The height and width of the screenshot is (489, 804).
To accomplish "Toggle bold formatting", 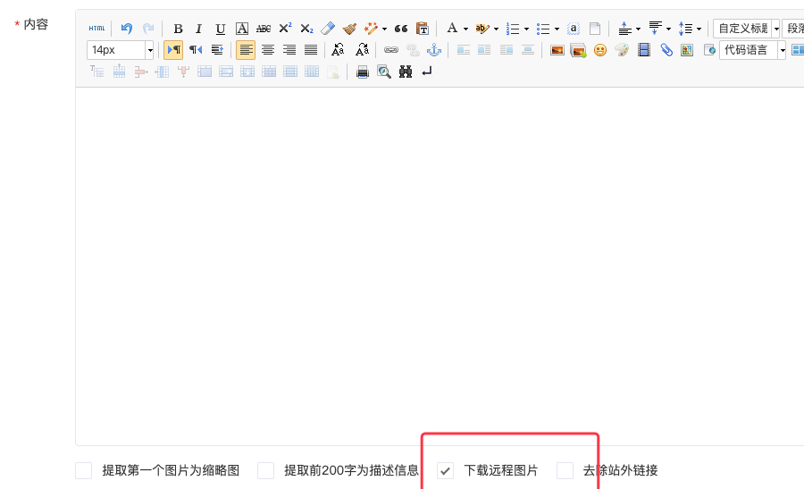I will 178,29.
